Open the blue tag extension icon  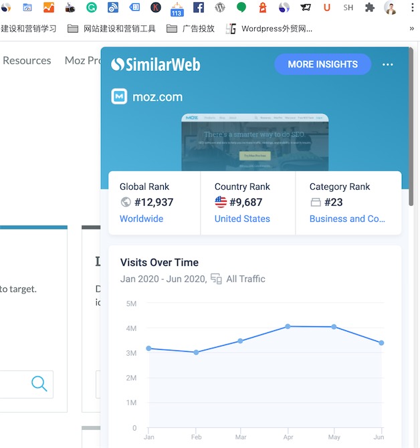point(134,7)
